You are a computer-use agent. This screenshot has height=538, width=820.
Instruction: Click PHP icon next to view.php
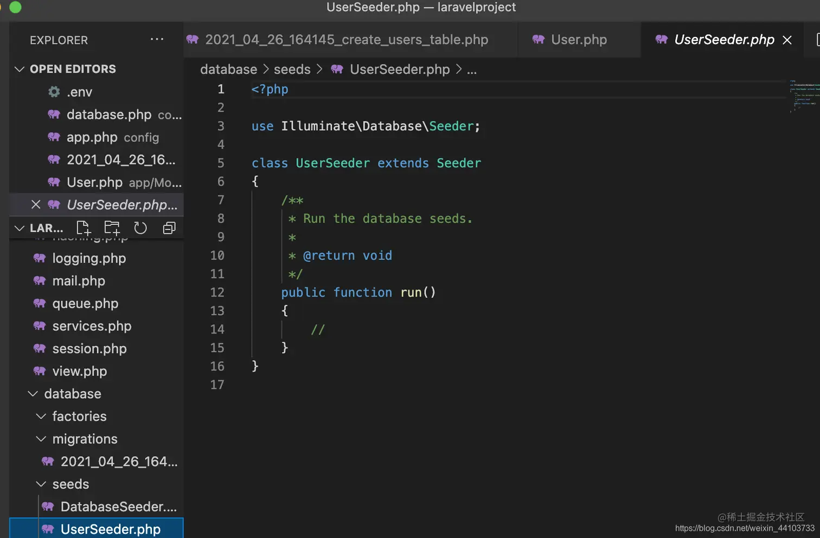[x=40, y=371]
